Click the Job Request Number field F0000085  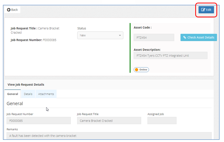point(39,120)
